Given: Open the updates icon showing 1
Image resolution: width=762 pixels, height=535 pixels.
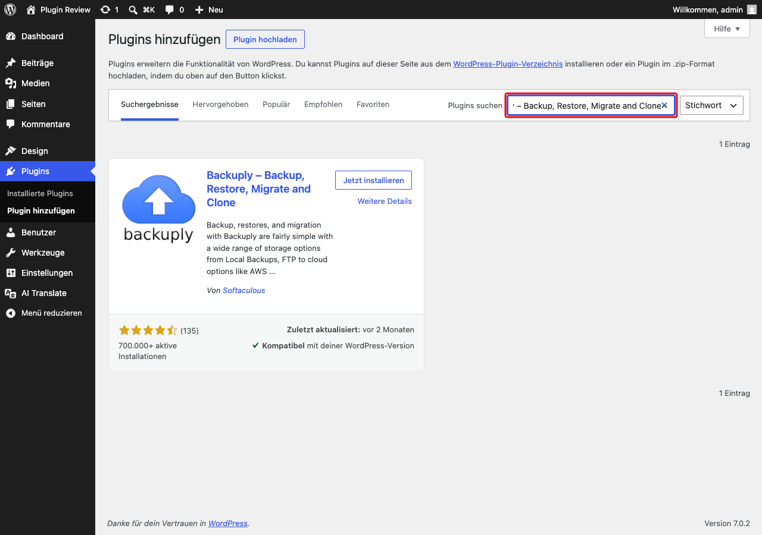Looking at the screenshot, I should (x=105, y=10).
